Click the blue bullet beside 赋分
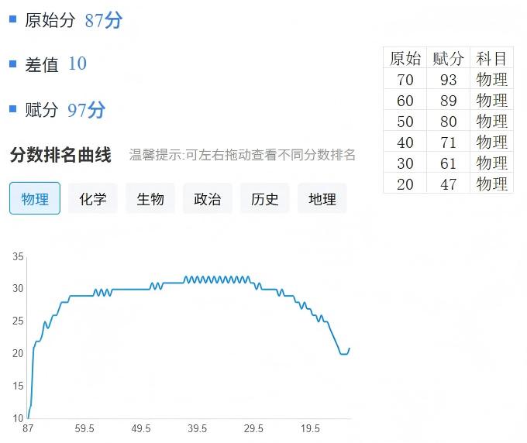527x443 pixels. pos(13,108)
